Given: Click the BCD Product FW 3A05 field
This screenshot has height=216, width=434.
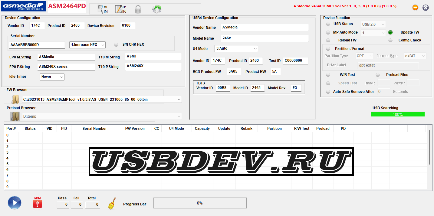Looking at the screenshot, I should pos(234,72).
